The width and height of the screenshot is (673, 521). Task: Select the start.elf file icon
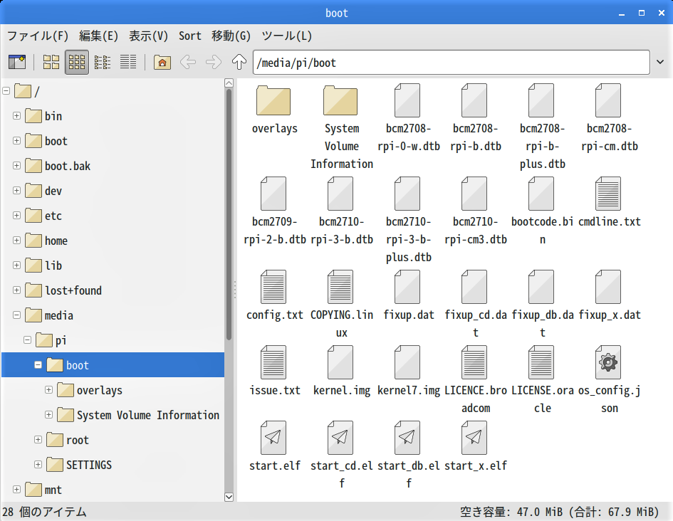[273, 438]
